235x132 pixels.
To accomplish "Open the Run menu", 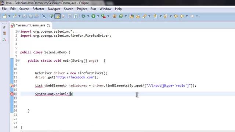I will coord(93,9).
